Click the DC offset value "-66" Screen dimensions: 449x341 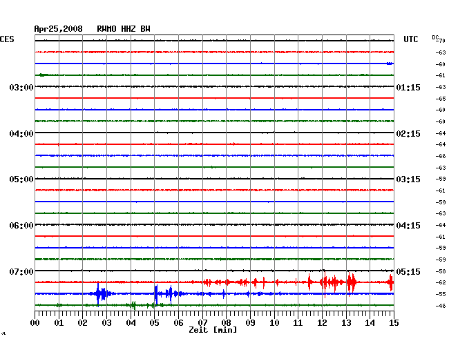tap(441, 156)
